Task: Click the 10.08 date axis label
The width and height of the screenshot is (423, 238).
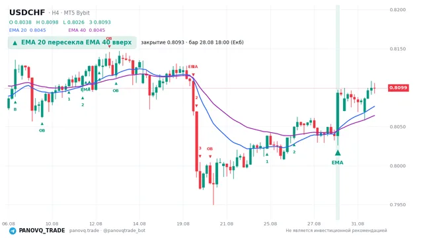Action: click(x=52, y=223)
